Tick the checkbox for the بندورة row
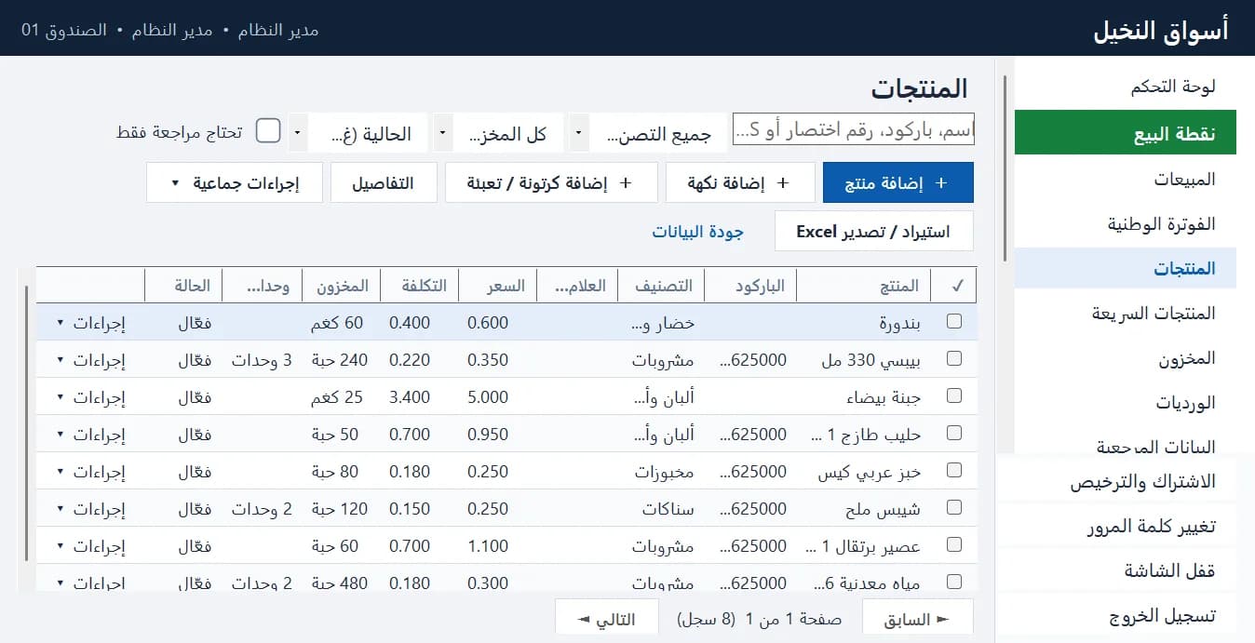The width and height of the screenshot is (1255, 643). click(953, 321)
